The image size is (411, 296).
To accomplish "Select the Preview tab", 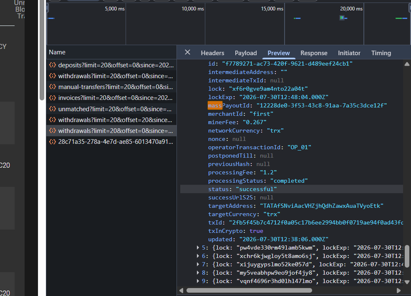I will tap(279, 53).
